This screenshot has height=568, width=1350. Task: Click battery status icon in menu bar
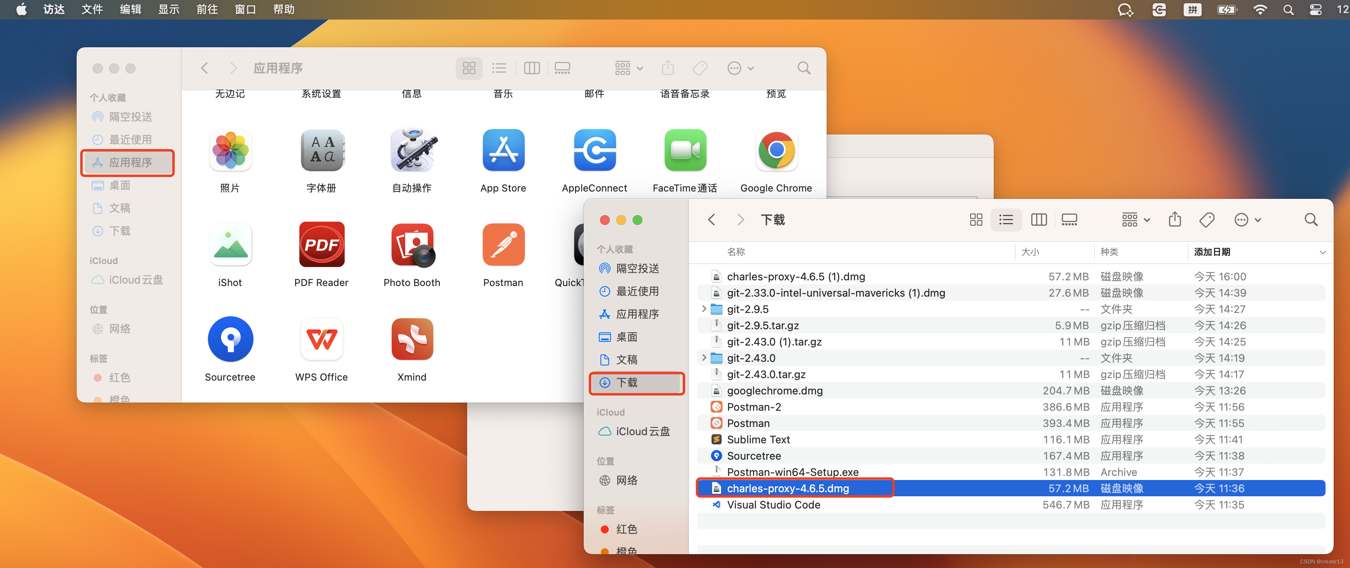[1226, 9]
